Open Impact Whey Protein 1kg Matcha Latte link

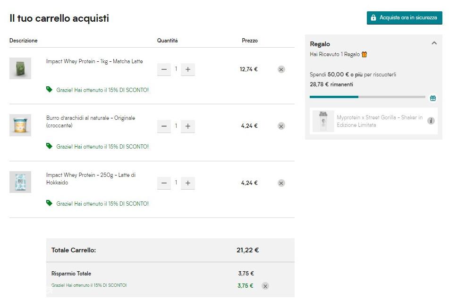[x=94, y=61]
